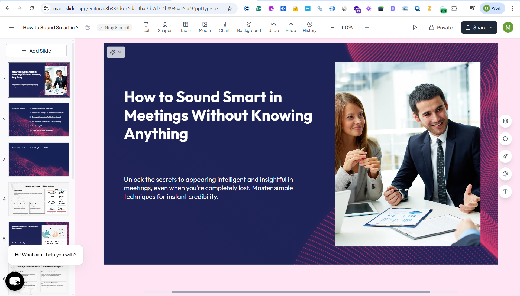
Task: Toggle the Private visibility setting
Action: 441,28
